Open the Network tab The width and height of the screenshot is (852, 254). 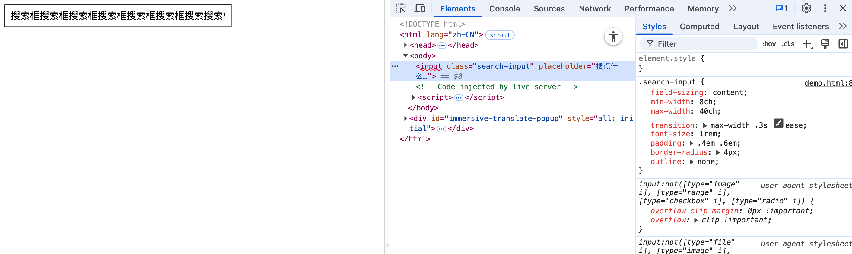[595, 9]
